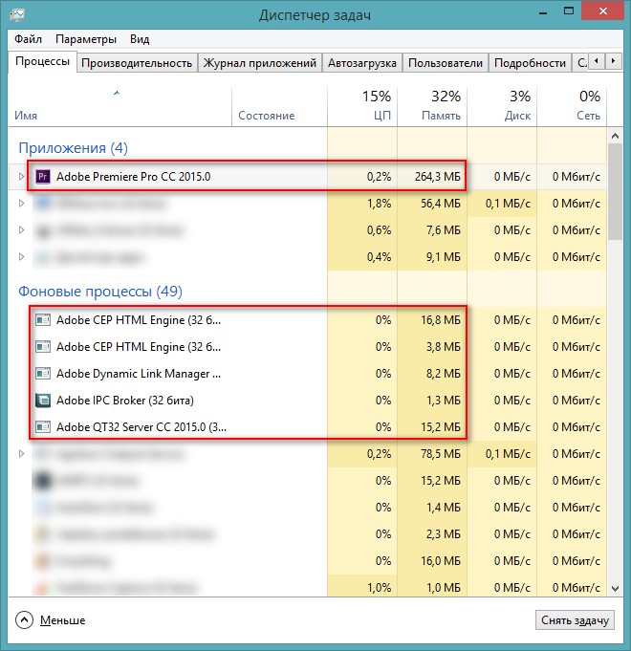
Task: Open the Параметры menu
Action: pos(86,39)
